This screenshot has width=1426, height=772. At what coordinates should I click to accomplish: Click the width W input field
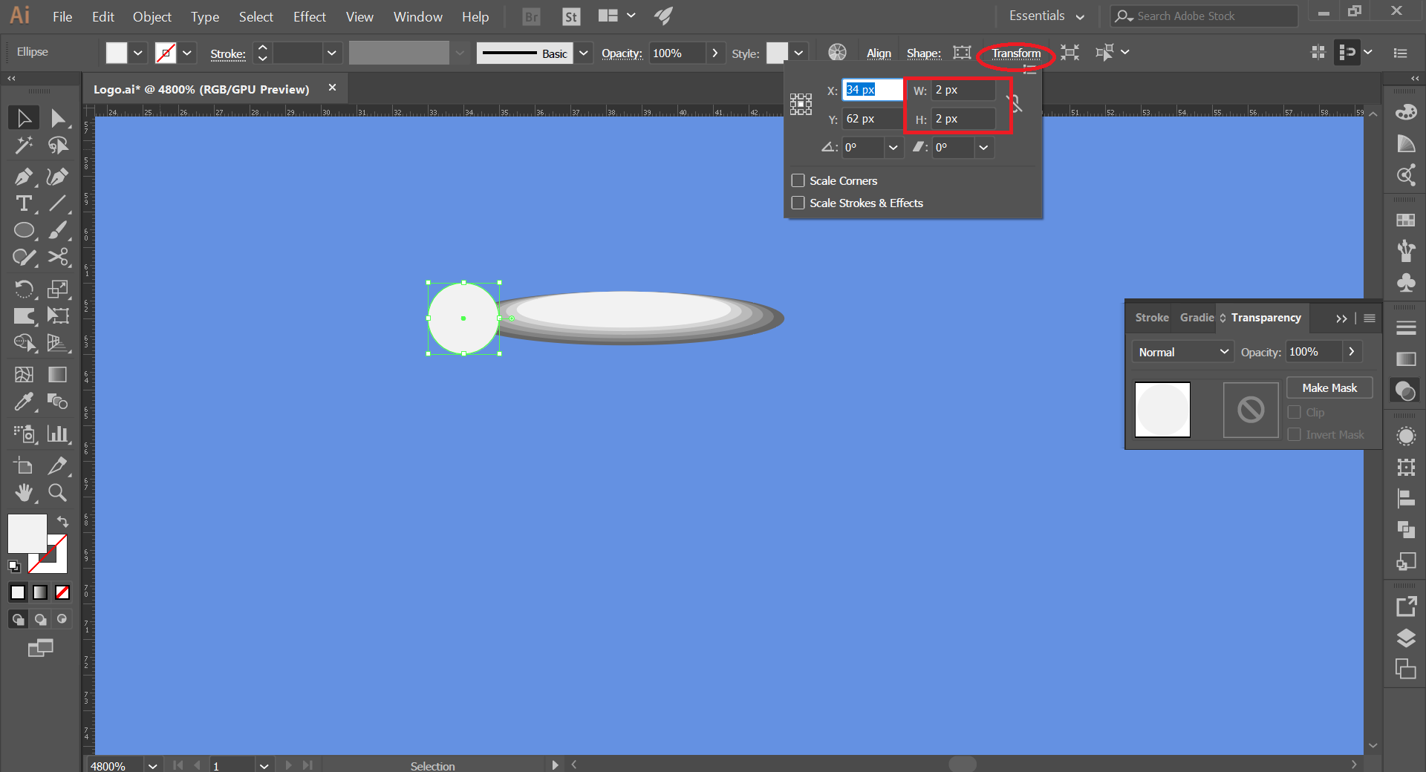coord(963,90)
